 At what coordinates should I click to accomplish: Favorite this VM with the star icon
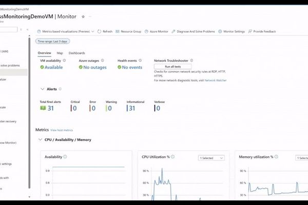coord(83,17)
